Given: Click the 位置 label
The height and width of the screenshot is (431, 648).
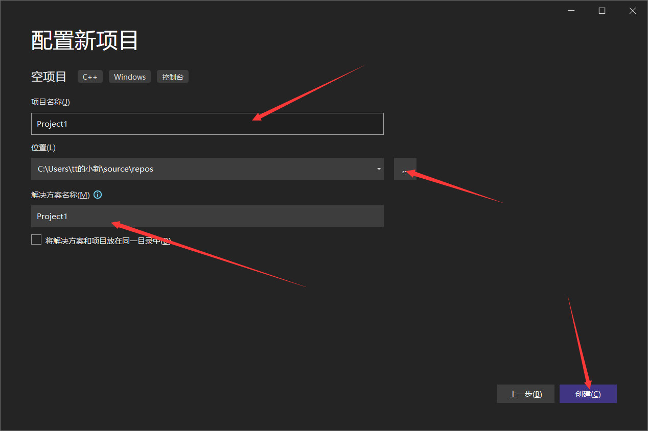Looking at the screenshot, I should [x=43, y=148].
